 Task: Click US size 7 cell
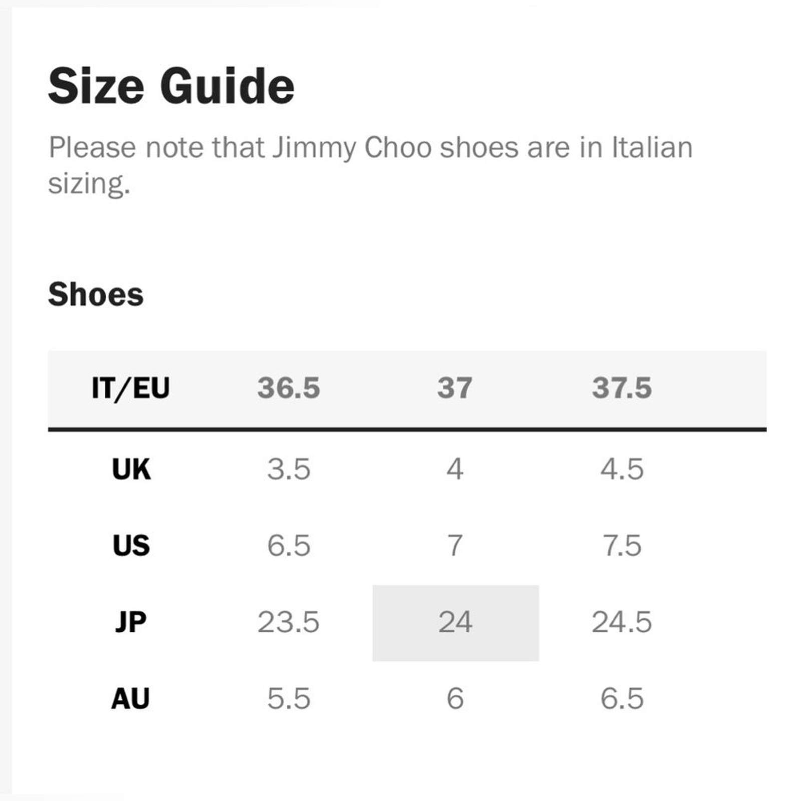pos(455,546)
